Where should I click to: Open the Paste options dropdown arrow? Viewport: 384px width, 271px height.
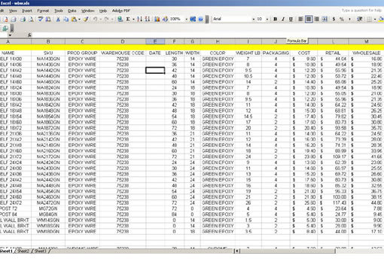[79, 20]
